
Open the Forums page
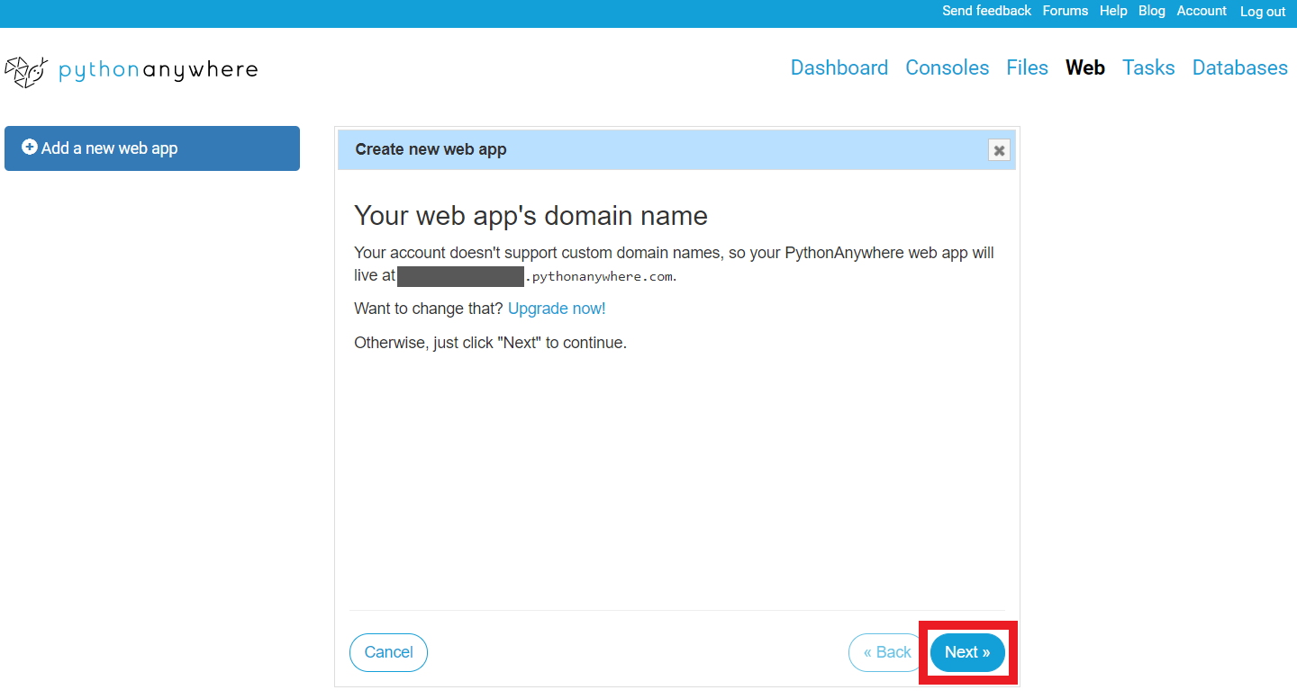coord(1066,11)
